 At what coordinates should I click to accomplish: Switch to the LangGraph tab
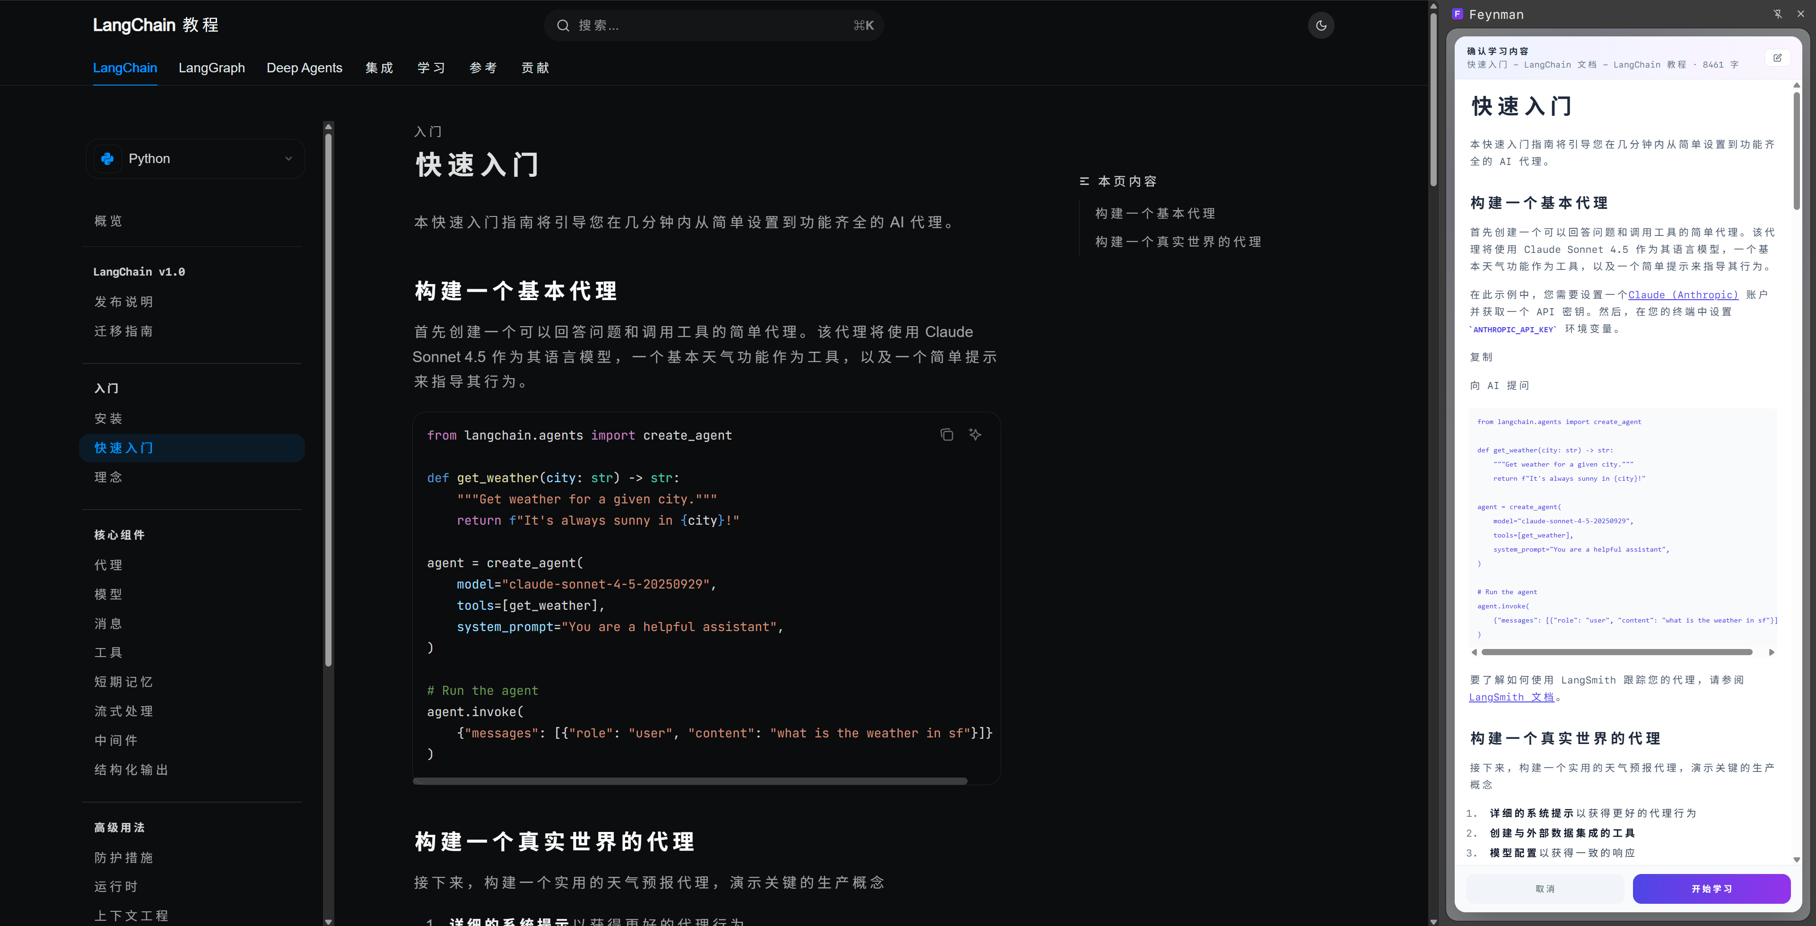coord(211,68)
